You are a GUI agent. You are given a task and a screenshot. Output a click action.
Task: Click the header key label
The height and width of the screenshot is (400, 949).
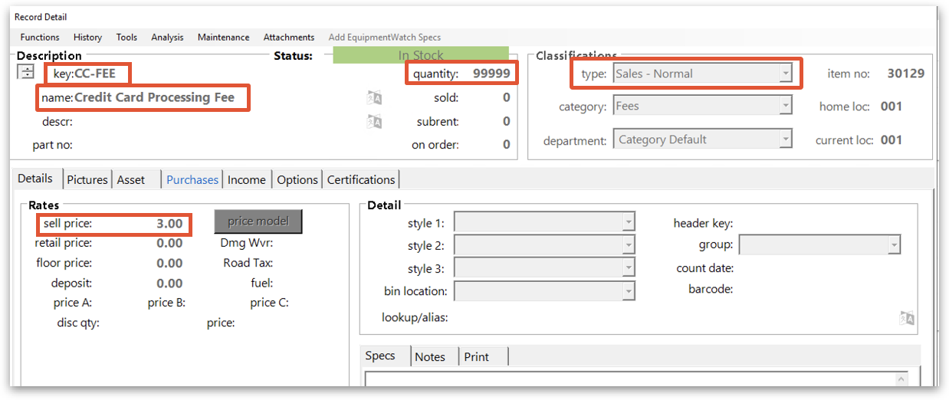tap(703, 223)
